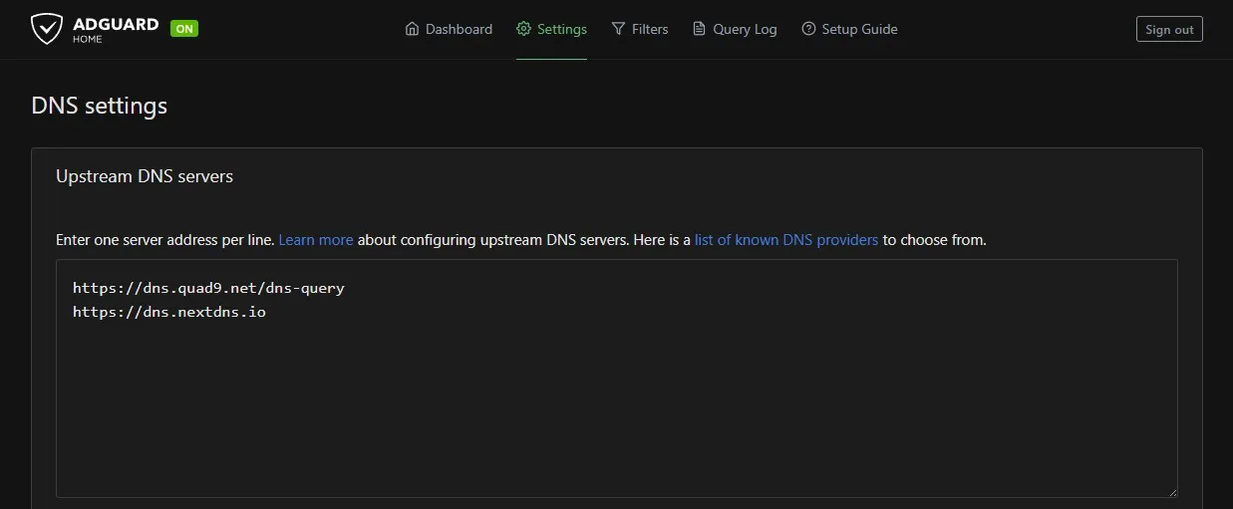Click the text area resize handle

(x=1171, y=491)
